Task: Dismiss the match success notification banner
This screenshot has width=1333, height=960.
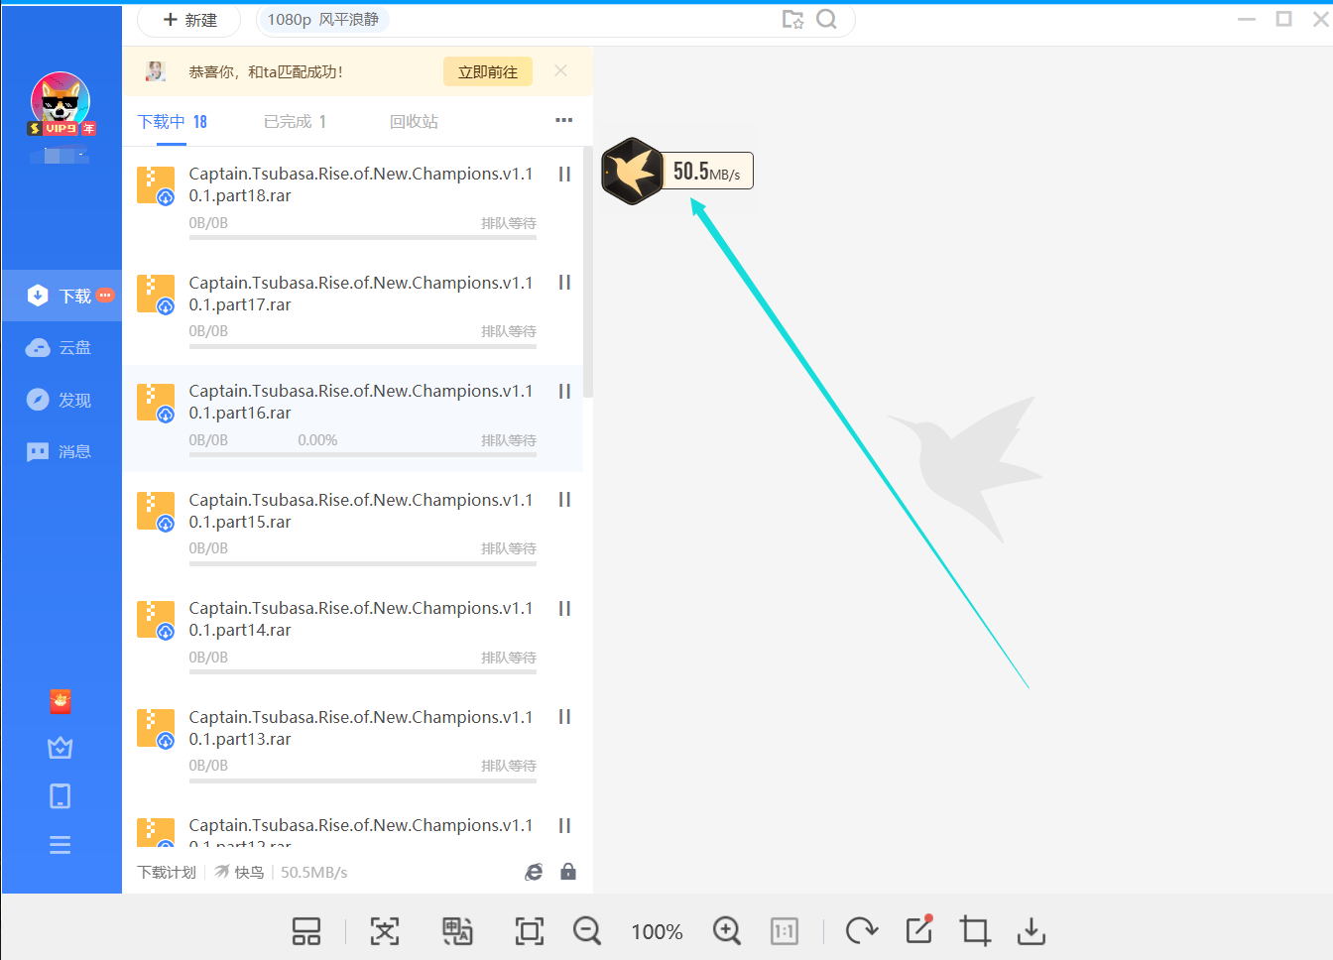Action: [x=560, y=71]
